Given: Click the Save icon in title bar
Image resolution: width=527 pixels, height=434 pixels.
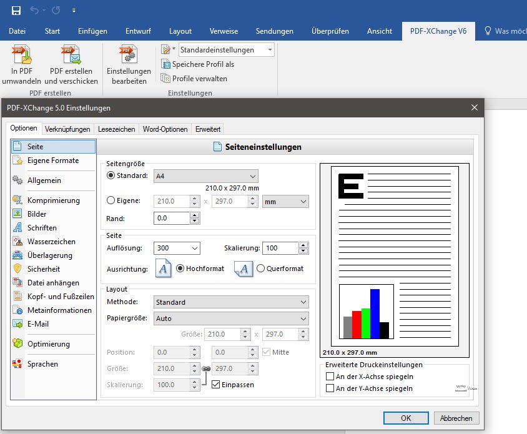Looking at the screenshot, I should click(16, 11).
